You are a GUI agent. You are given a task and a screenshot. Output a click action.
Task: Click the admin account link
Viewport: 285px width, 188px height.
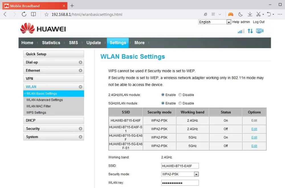click(245, 22)
